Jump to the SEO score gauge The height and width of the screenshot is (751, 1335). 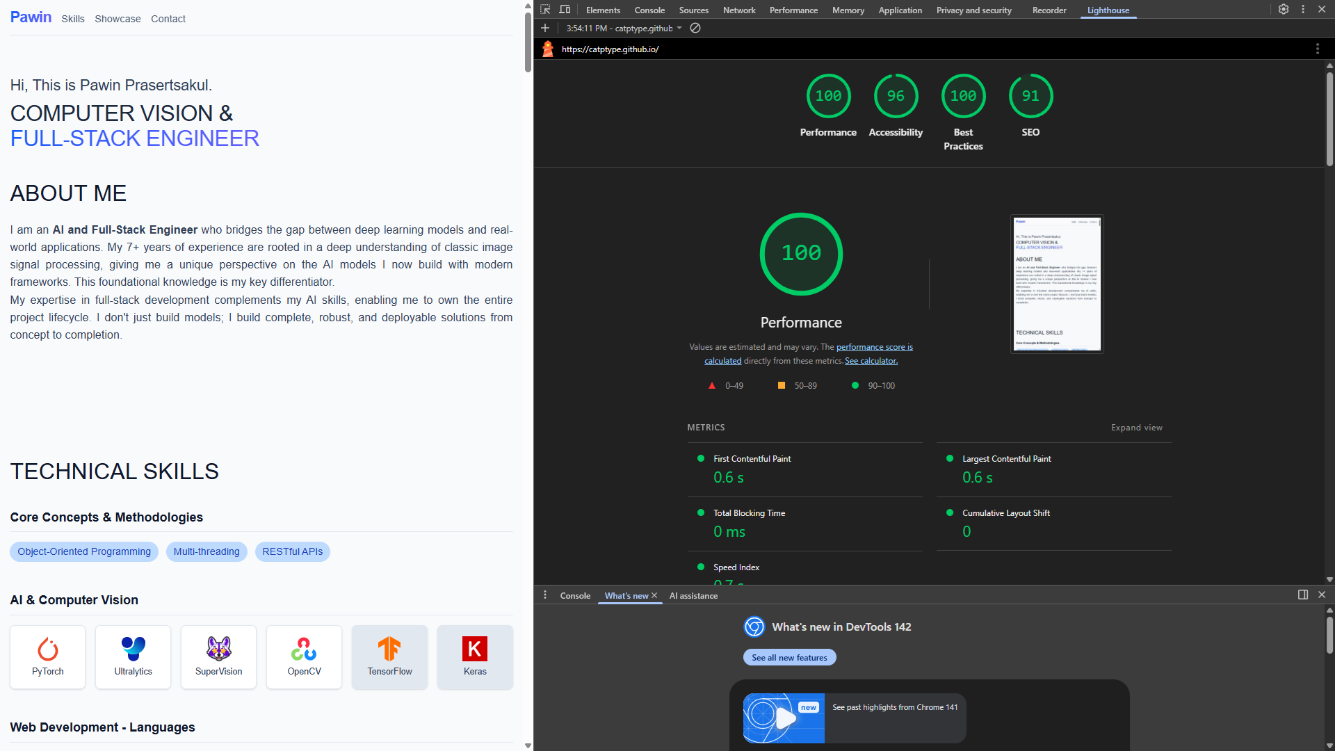[x=1030, y=106]
